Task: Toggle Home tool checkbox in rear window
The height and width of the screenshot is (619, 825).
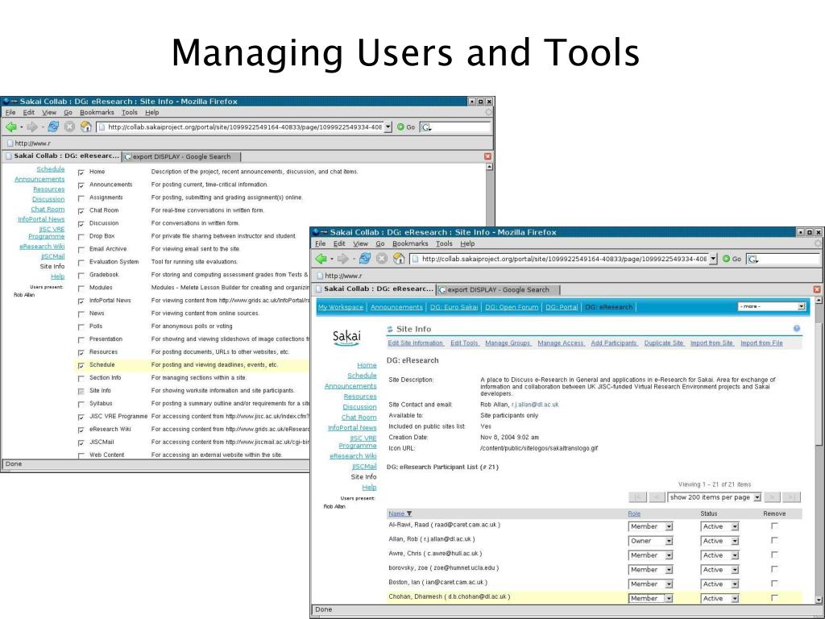Action: [81, 172]
